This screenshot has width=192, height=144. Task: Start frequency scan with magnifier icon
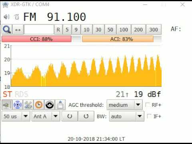7,30
